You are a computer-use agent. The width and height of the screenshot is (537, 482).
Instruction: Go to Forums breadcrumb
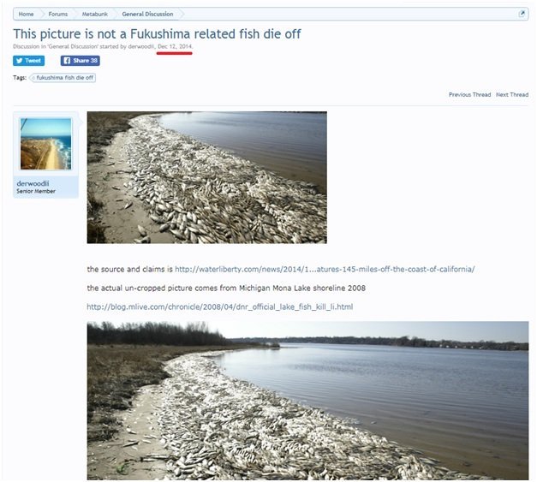tap(58, 14)
